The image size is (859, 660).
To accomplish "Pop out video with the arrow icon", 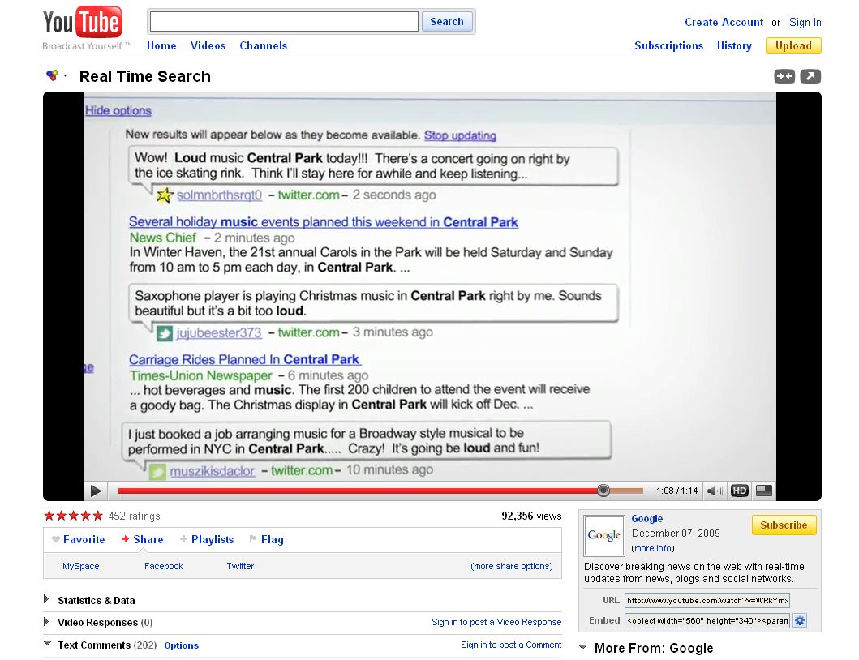I will 810,76.
